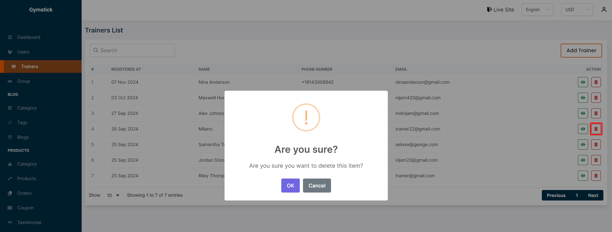The height and width of the screenshot is (232, 612).
Task: Delete trainer with email selixiw@gexige.com
Action: point(596,144)
